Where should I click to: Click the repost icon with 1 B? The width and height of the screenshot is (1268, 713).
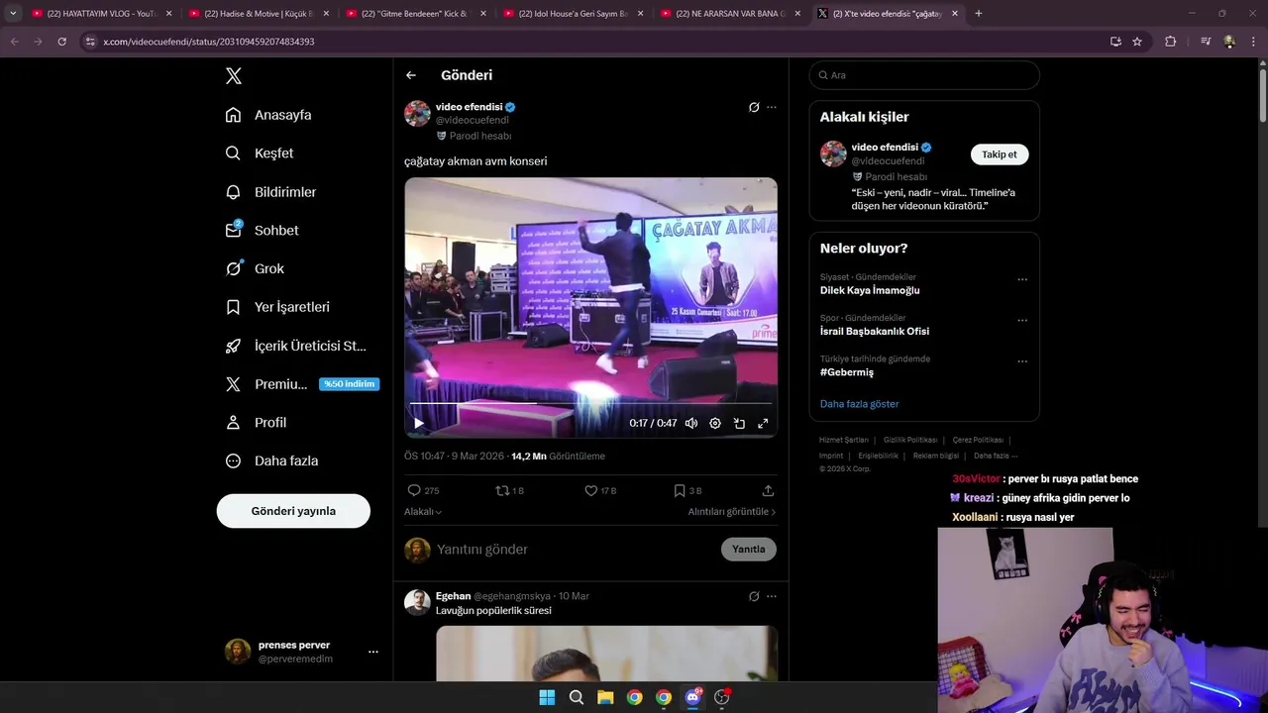[502, 490]
